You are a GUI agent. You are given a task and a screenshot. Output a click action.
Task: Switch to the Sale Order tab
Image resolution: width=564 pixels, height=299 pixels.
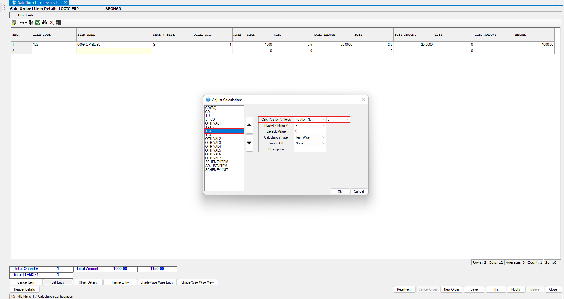coord(39,3)
